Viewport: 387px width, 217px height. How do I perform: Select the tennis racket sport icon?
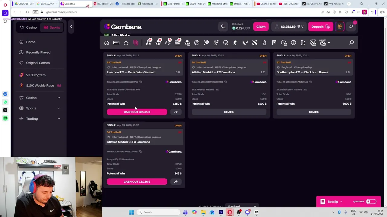[207, 43]
